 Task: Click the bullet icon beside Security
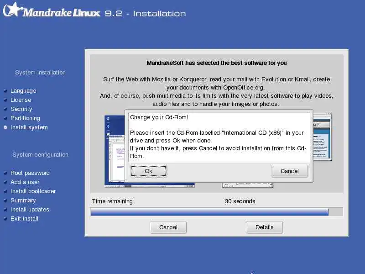(5, 109)
